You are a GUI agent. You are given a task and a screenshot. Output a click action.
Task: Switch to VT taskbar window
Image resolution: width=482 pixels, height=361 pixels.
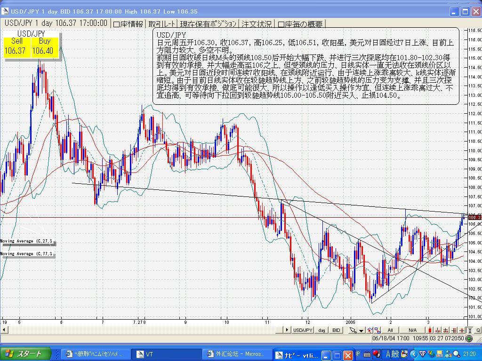pyautogui.click(x=166, y=354)
